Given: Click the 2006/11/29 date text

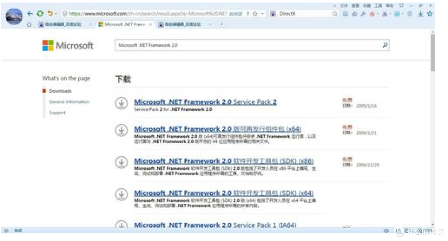Looking at the screenshot, I should pyautogui.click(x=368, y=165).
